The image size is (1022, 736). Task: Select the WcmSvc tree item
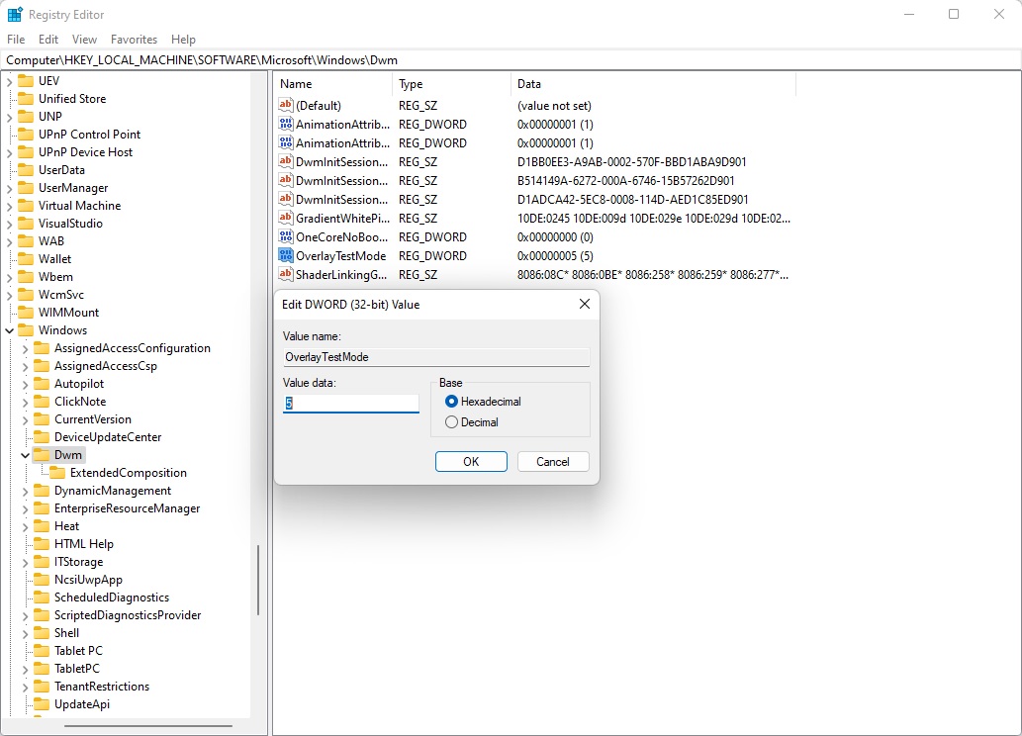click(x=61, y=295)
